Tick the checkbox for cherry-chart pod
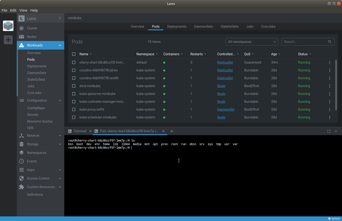The image size is (342, 221). point(73,62)
